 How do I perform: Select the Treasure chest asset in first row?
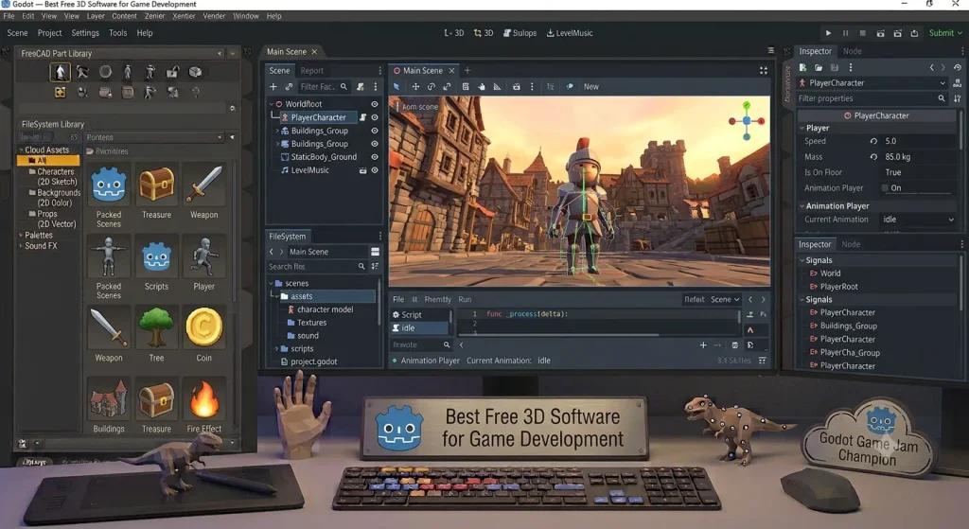[x=156, y=185]
